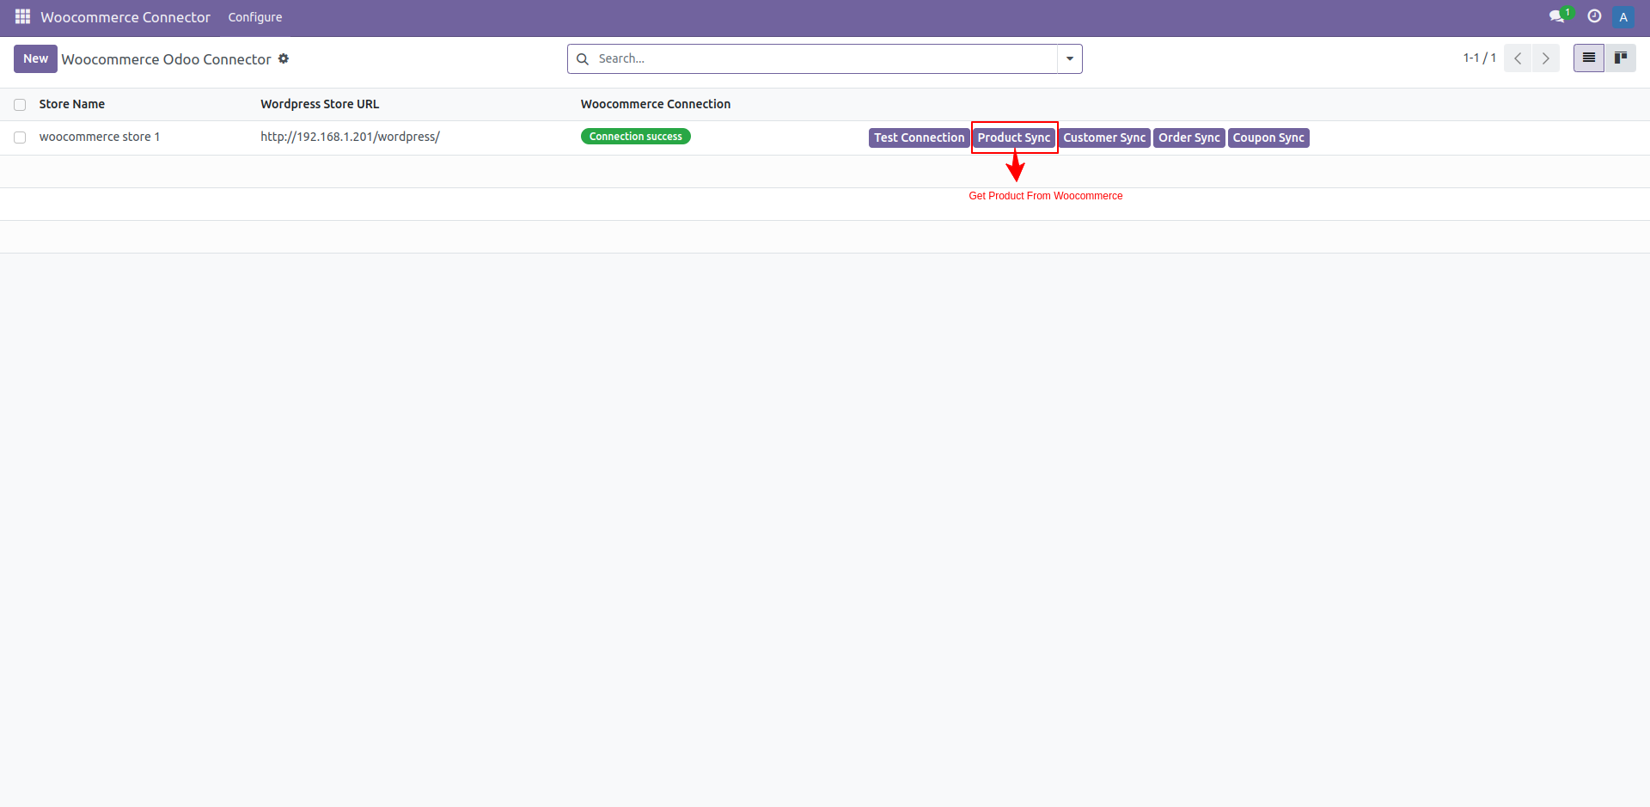Start Customer Sync

[1104, 138]
